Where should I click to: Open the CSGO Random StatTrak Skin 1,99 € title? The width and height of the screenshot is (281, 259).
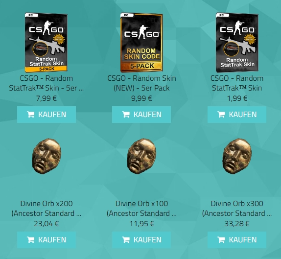[x=237, y=83]
